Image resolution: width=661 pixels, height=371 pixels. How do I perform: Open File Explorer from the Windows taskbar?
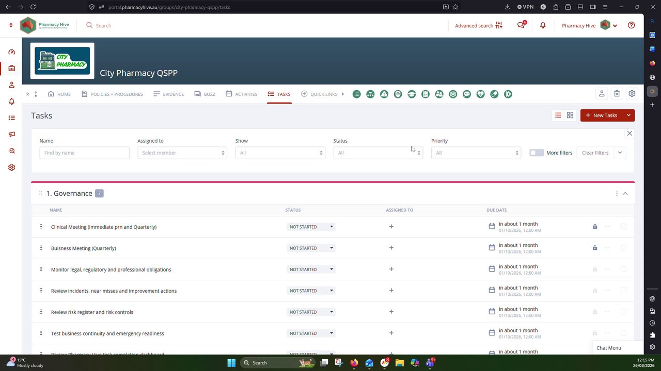pyautogui.click(x=400, y=363)
